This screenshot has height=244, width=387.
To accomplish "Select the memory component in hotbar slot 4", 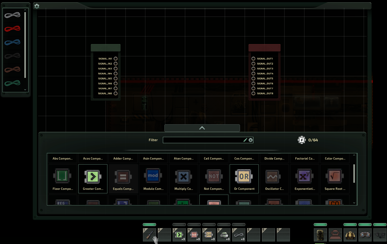I will (x=194, y=235).
